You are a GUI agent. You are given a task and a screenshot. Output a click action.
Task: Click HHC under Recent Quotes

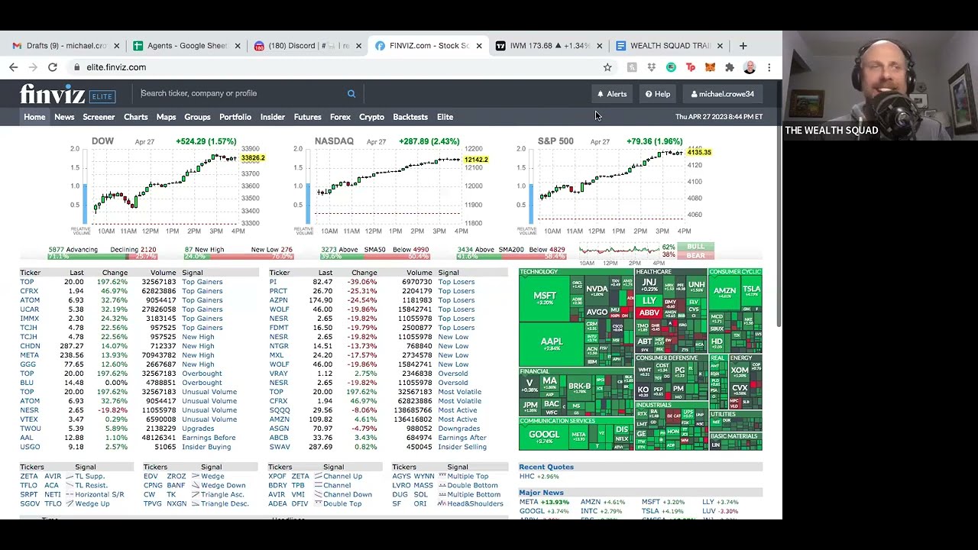[527, 477]
